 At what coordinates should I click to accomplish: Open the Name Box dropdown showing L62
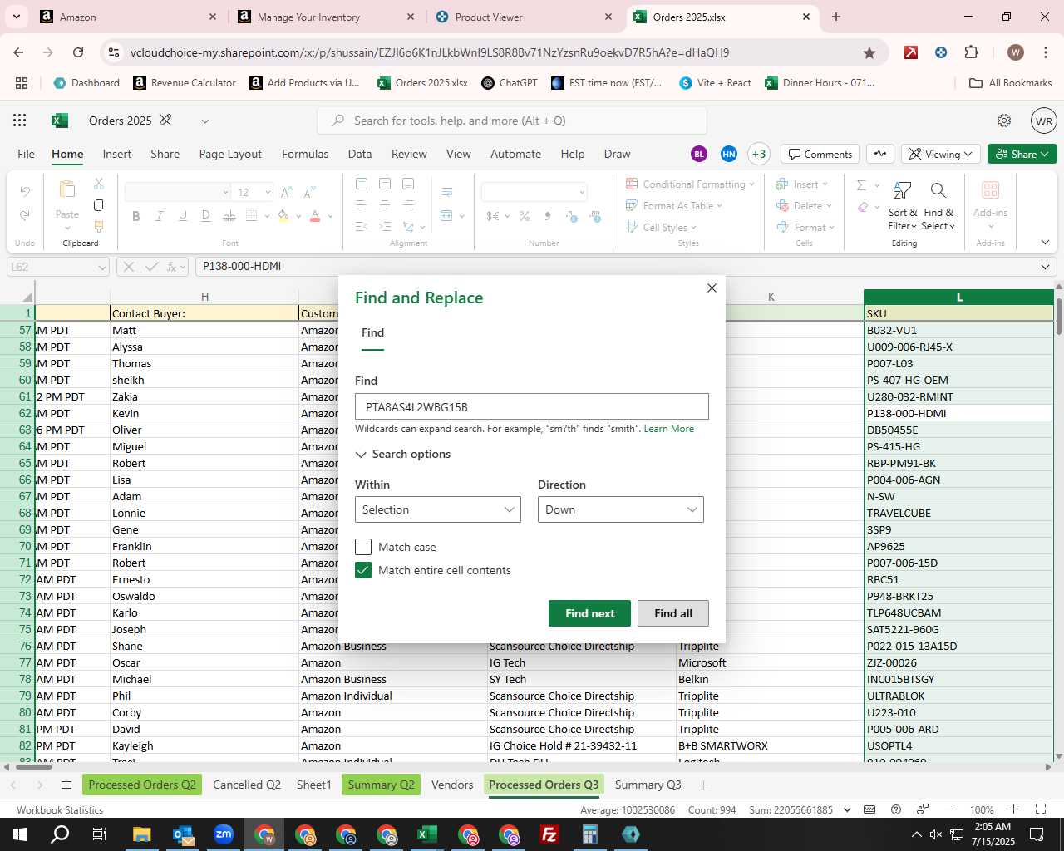pyautogui.click(x=102, y=267)
